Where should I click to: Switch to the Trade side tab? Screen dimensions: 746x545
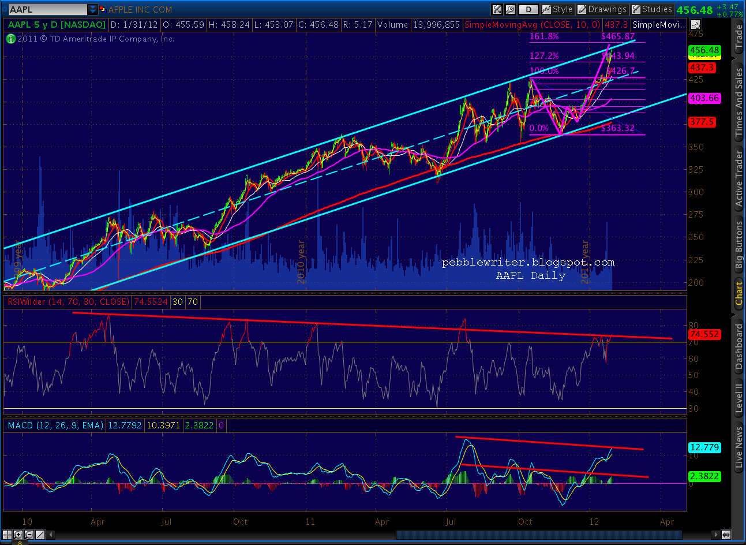tap(739, 38)
